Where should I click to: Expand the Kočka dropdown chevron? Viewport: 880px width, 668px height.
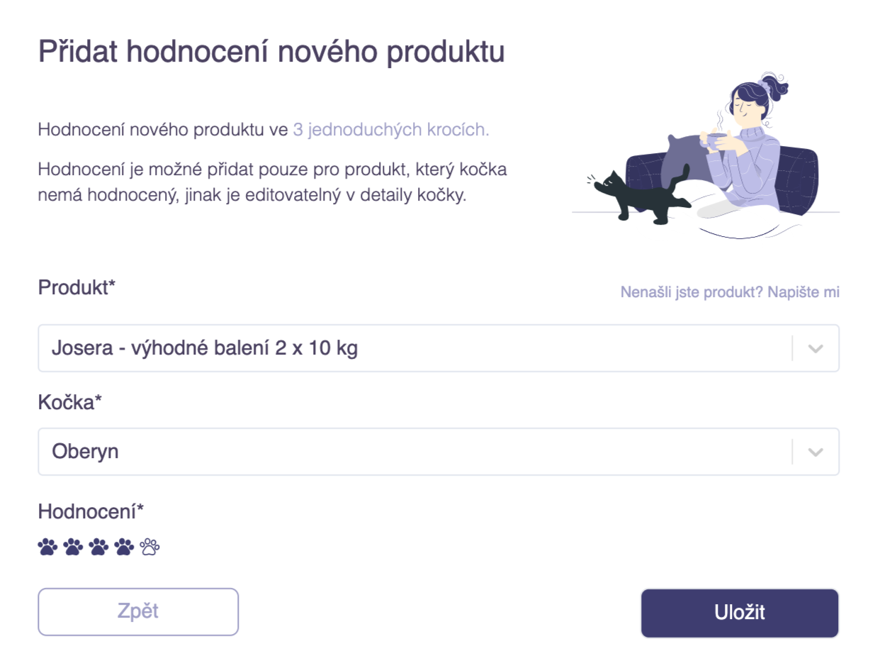click(x=816, y=452)
